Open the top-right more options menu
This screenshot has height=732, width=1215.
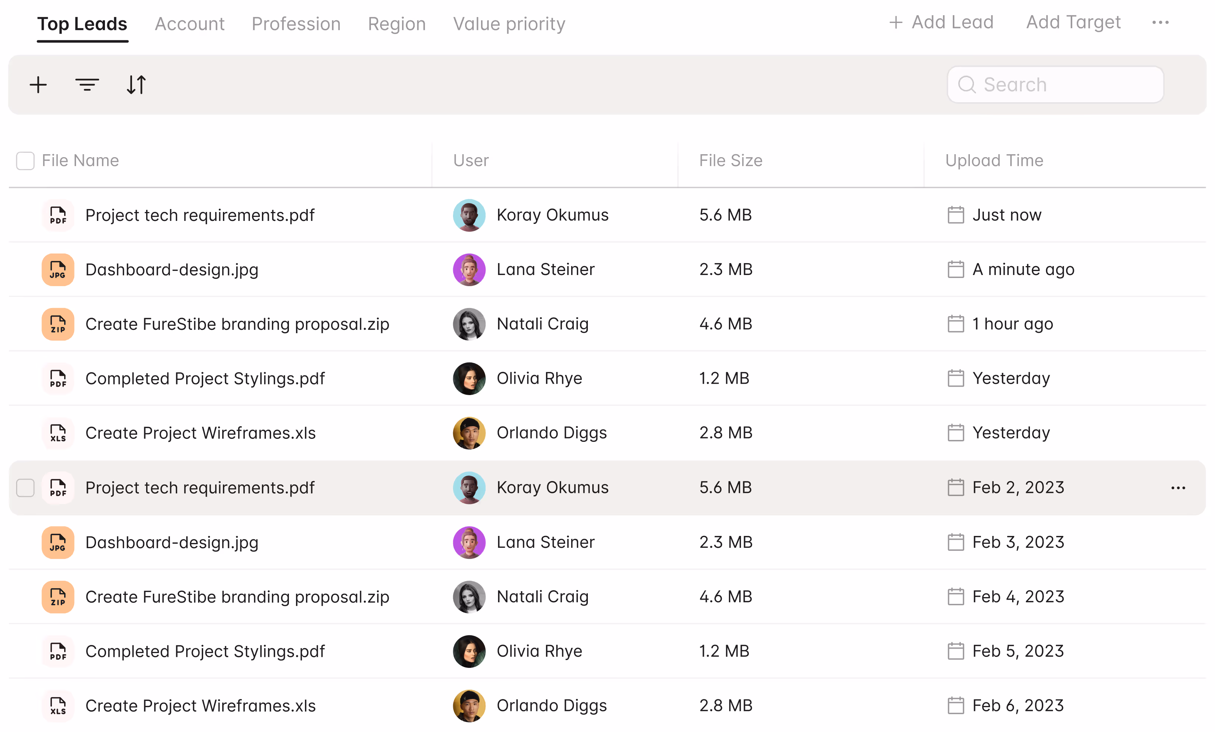tap(1160, 23)
